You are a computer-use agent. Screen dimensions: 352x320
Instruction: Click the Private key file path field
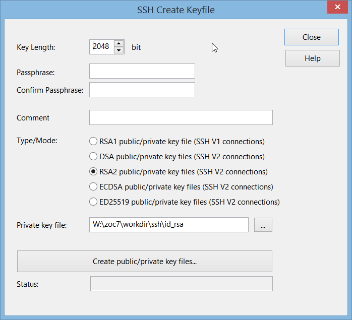click(x=168, y=225)
